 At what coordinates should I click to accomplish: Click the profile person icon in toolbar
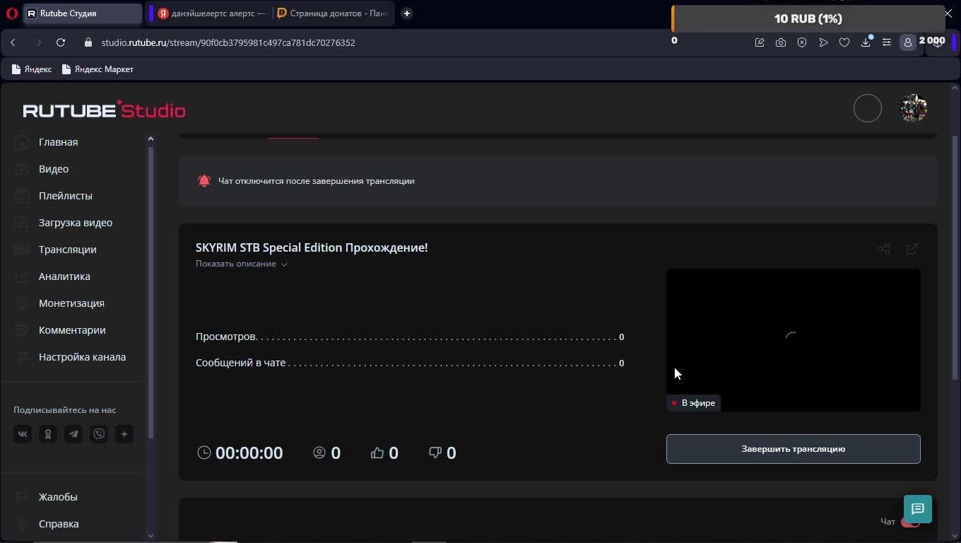click(908, 42)
